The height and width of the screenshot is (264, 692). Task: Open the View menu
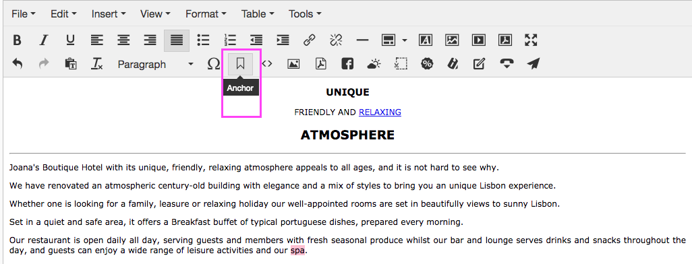click(x=155, y=14)
